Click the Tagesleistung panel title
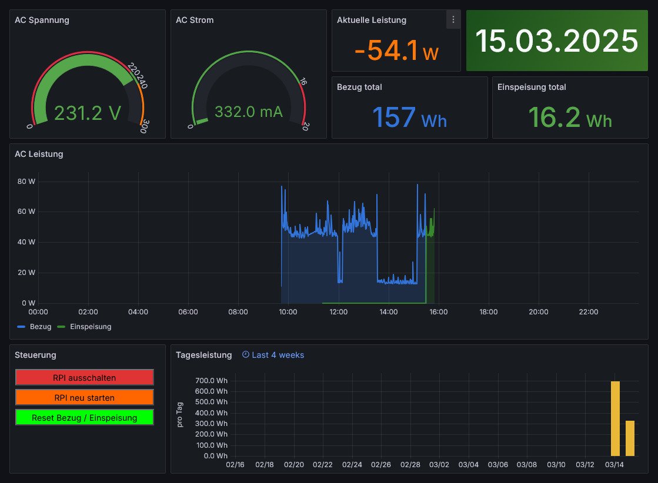The width and height of the screenshot is (658, 483). pyautogui.click(x=204, y=355)
